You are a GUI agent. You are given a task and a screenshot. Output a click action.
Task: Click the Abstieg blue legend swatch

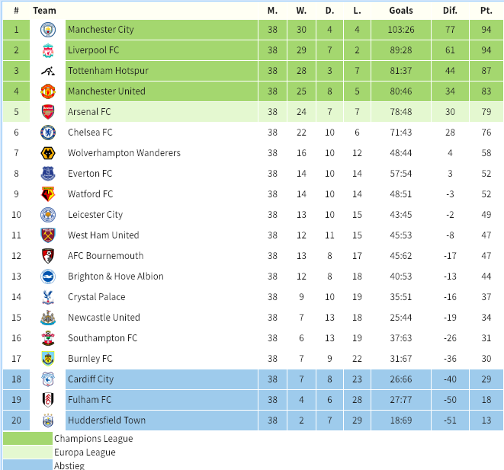click(27, 465)
